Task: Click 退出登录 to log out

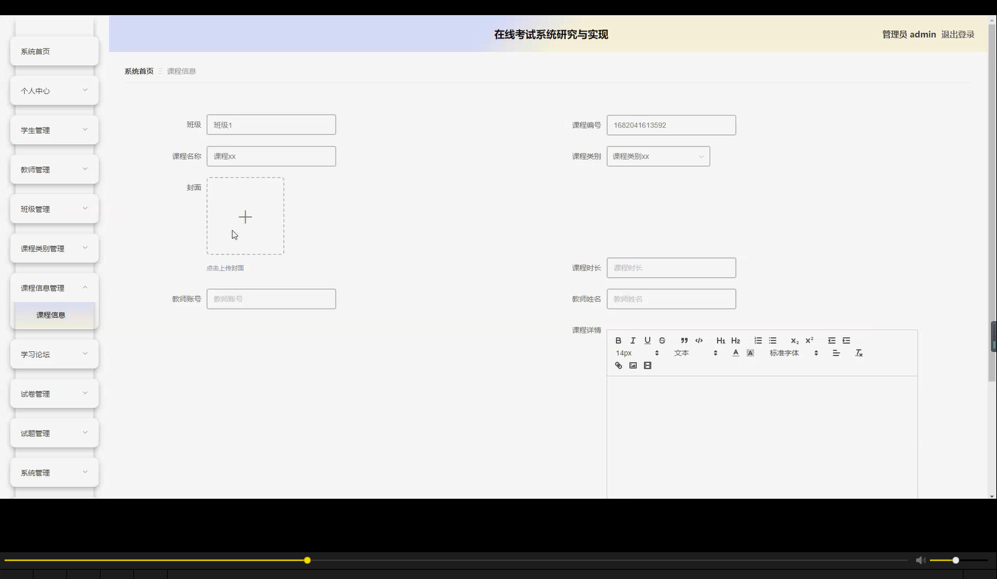Action: [x=957, y=34]
